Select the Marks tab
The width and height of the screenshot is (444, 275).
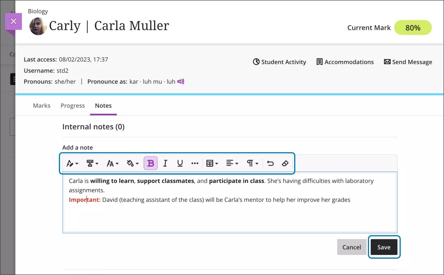coord(42,106)
